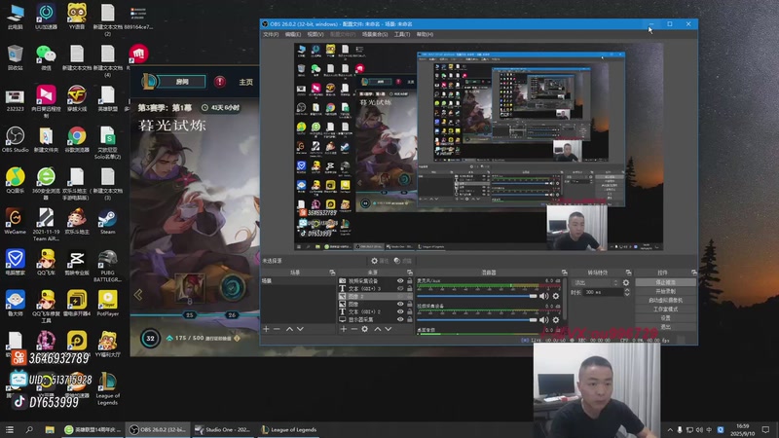The image size is (779, 438).
Task: Open QQ音乐 desktop icon
Action: coord(15,181)
